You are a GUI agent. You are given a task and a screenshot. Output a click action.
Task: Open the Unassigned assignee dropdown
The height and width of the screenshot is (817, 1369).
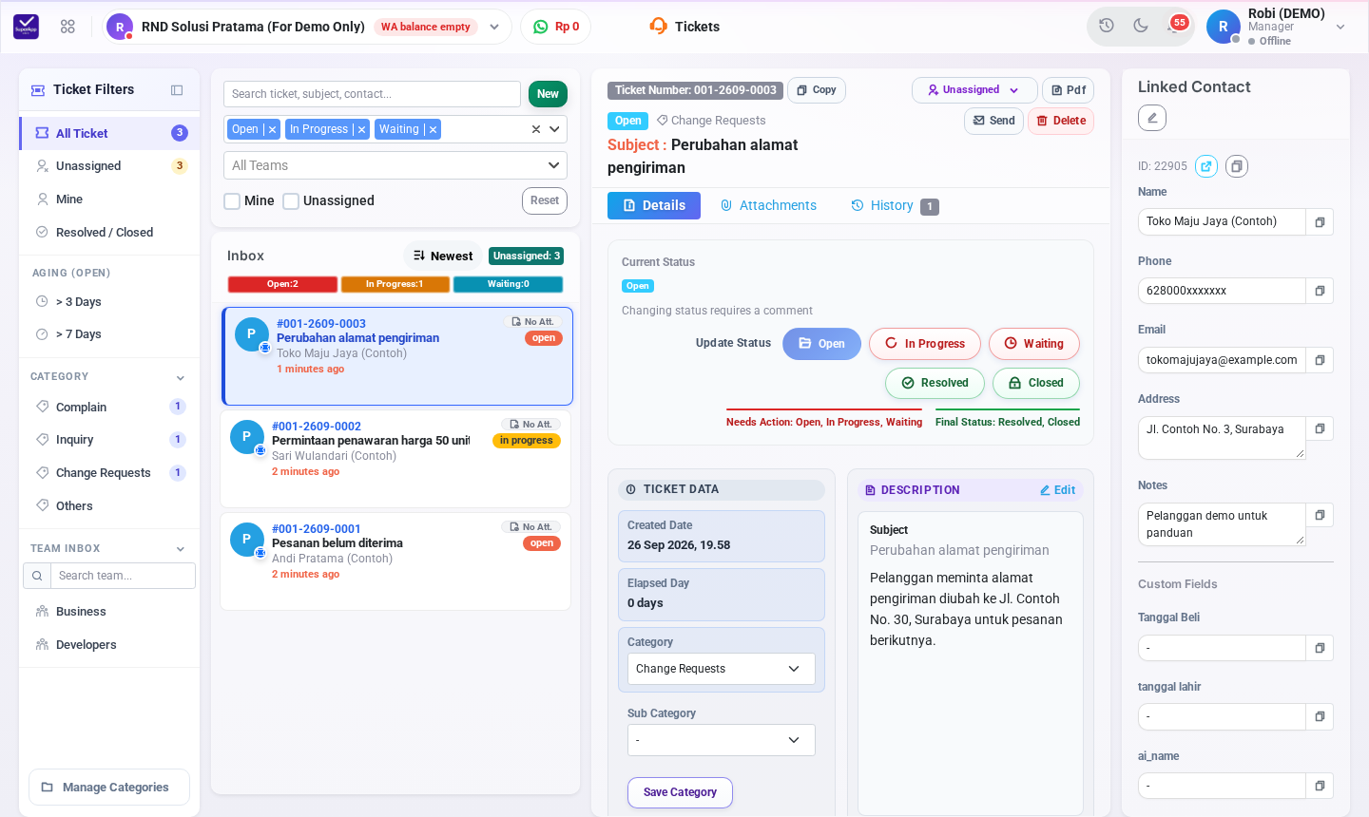(x=974, y=90)
